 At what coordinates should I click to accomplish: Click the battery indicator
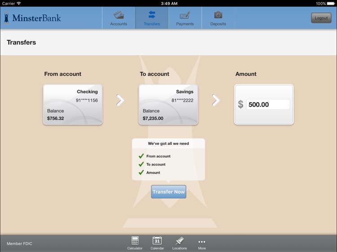(331, 4)
